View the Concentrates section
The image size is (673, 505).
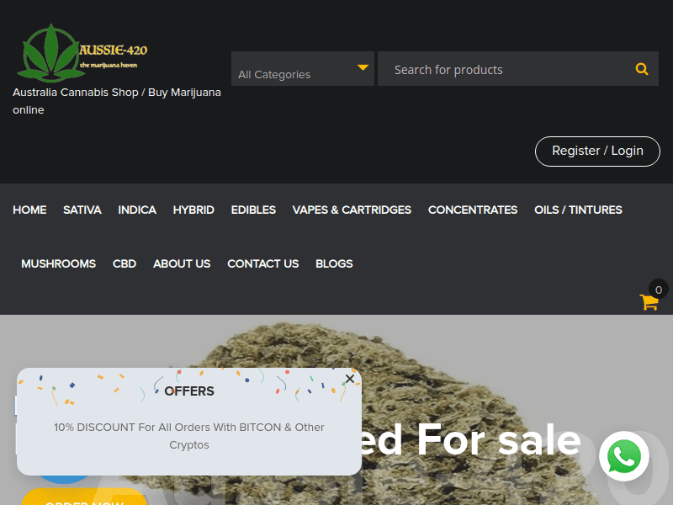point(473,210)
